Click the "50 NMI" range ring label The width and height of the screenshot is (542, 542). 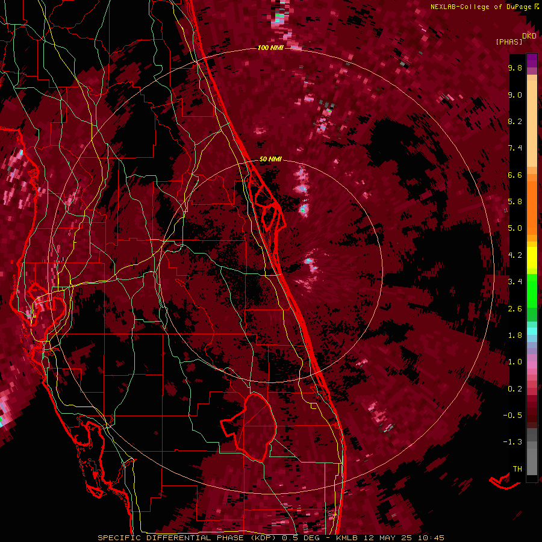(x=270, y=159)
